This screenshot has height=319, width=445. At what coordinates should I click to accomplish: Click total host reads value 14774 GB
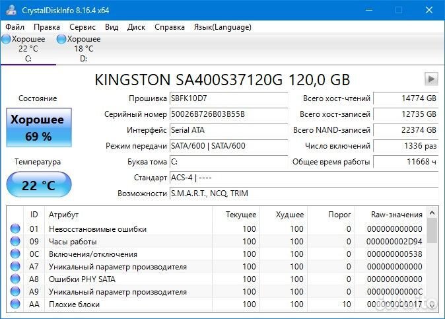pyautogui.click(x=405, y=98)
